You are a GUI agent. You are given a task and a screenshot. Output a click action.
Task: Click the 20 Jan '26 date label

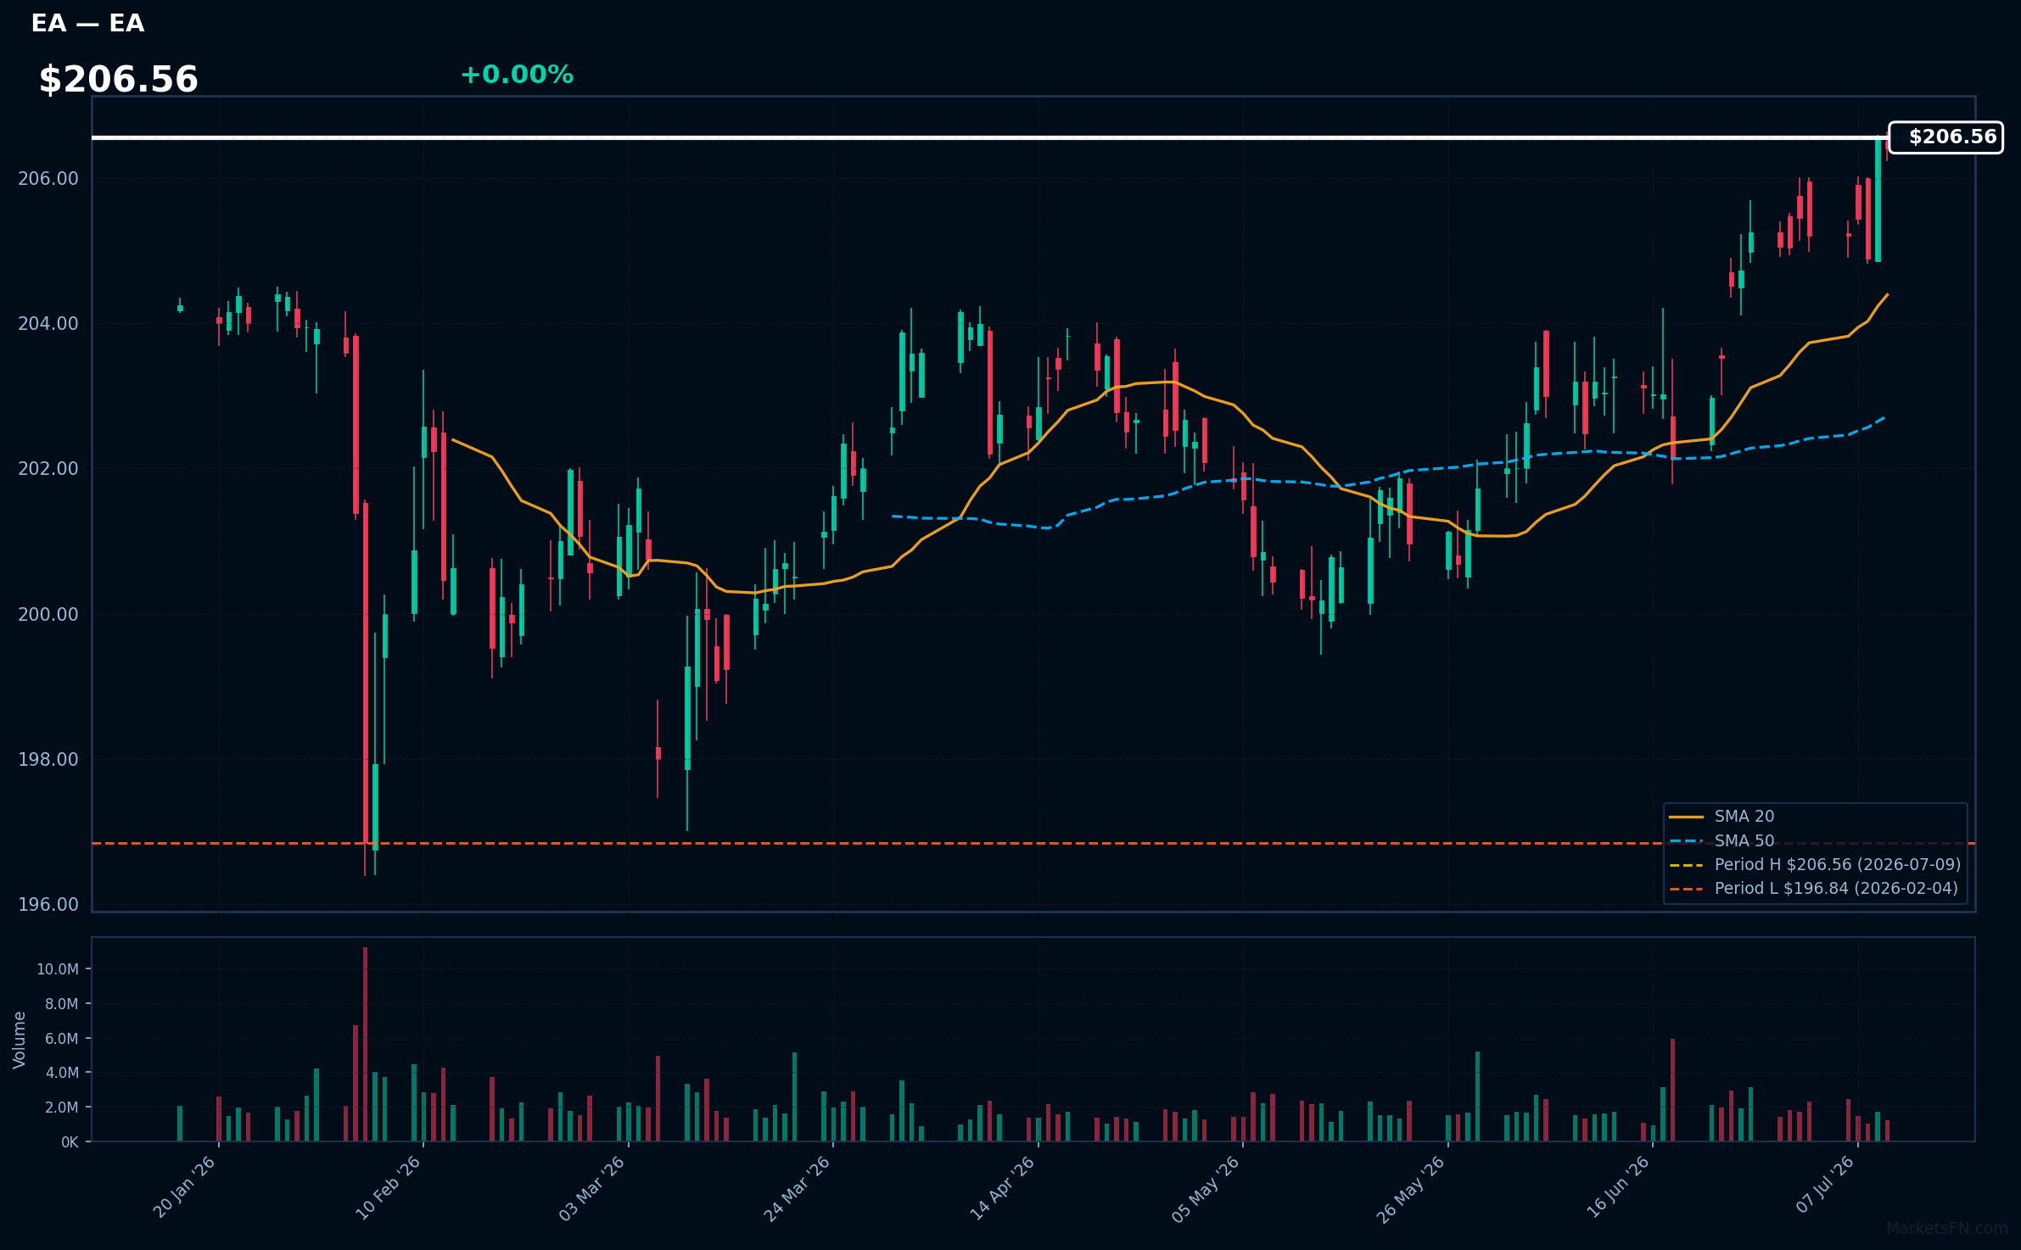[x=185, y=1187]
